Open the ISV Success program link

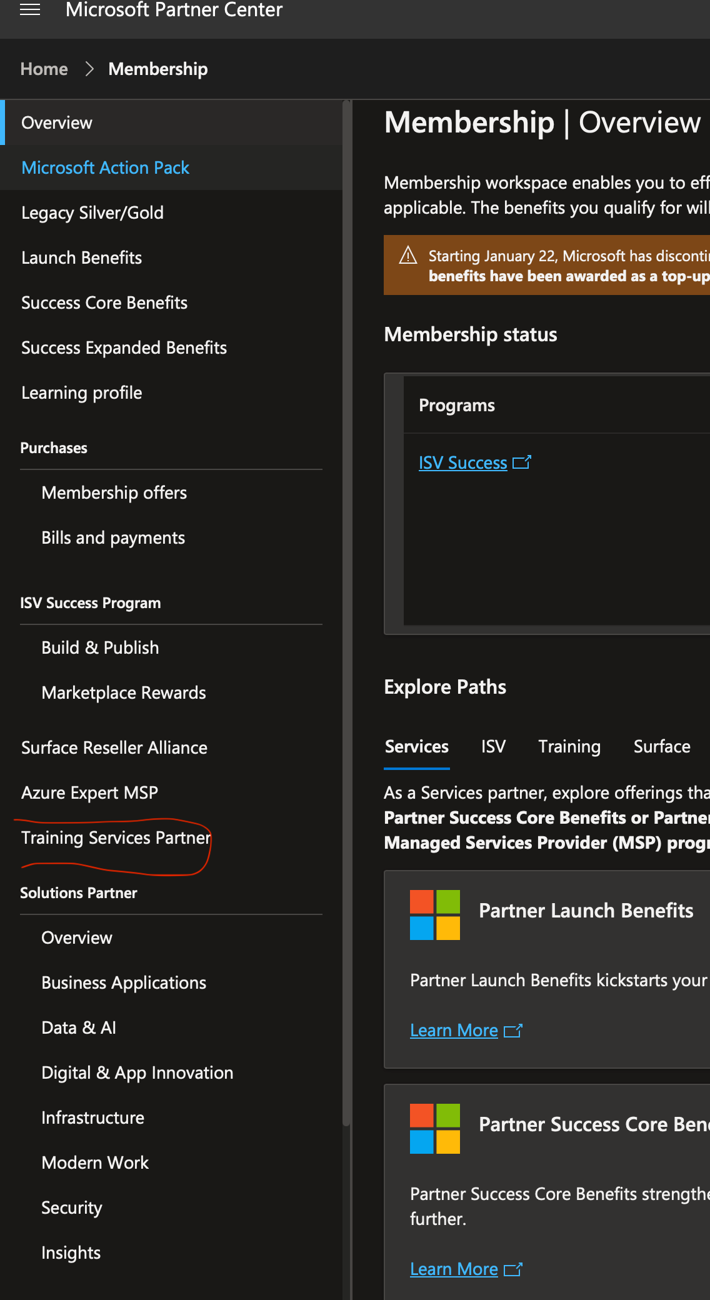(x=463, y=462)
